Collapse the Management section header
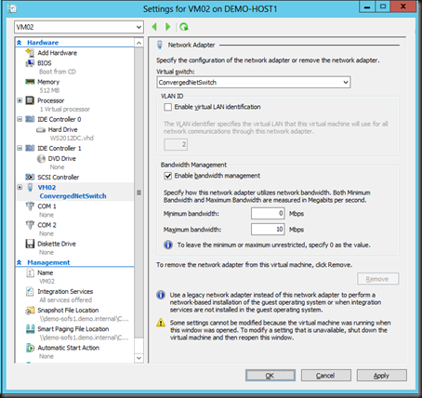Screen dimensions: 422x398 coord(20,262)
